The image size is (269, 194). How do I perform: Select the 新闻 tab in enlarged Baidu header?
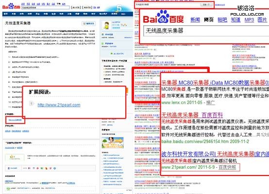[x=195, y=20]
